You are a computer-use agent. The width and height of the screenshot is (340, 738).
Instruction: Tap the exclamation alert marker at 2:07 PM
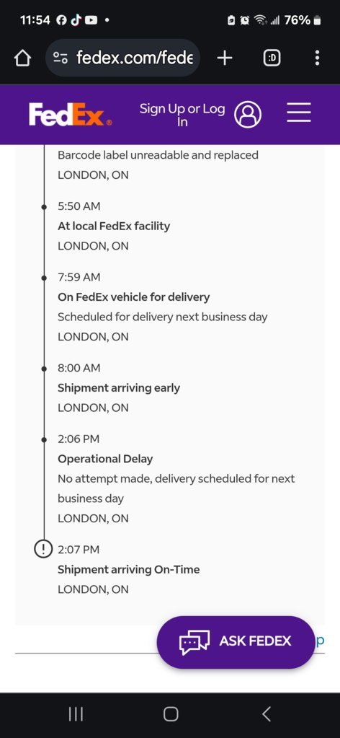[43, 549]
